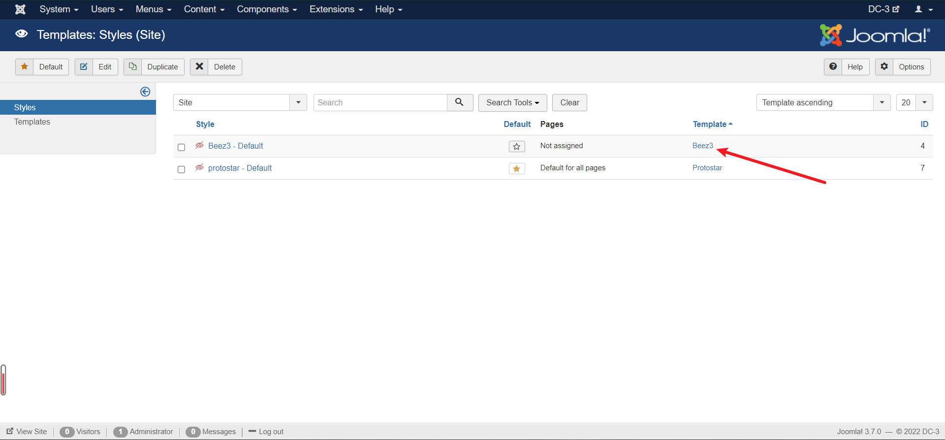The width and height of the screenshot is (945, 440).
Task: Open the System menu
Action: coord(59,9)
